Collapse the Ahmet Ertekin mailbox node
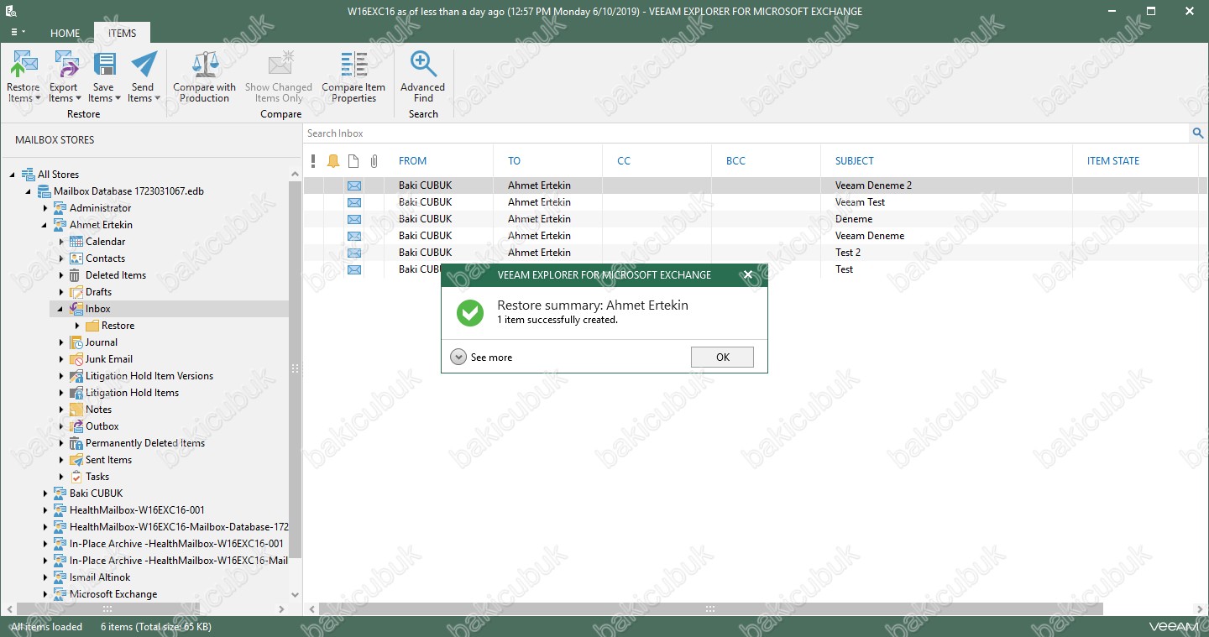This screenshot has width=1209, height=637. point(45,225)
